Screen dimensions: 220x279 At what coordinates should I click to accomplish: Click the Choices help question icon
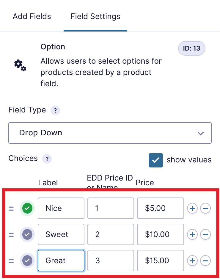point(47,159)
